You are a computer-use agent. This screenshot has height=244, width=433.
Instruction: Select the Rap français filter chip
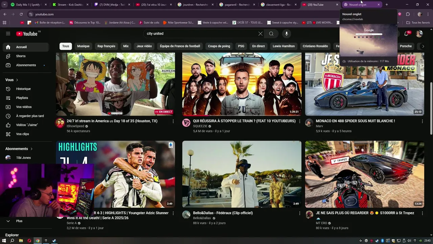[106, 46]
